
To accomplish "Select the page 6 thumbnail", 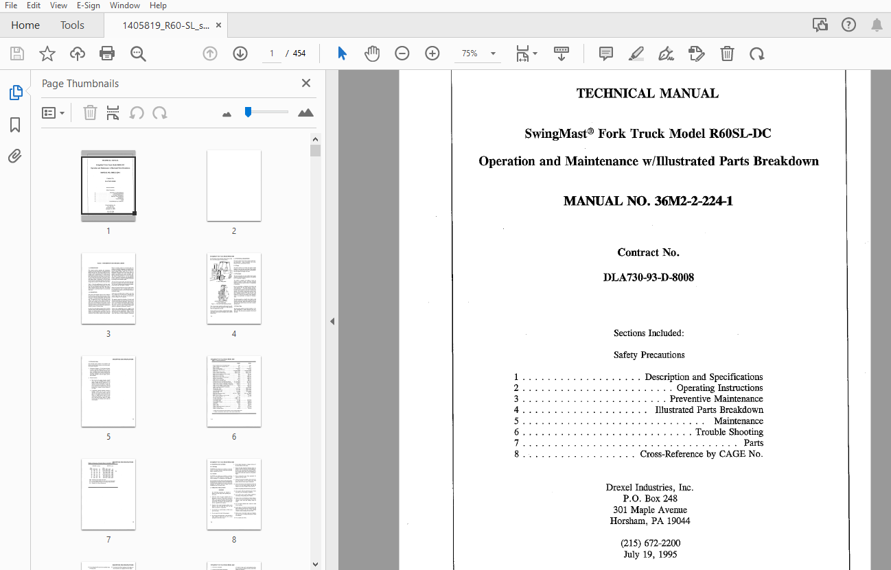I will pos(234,391).
